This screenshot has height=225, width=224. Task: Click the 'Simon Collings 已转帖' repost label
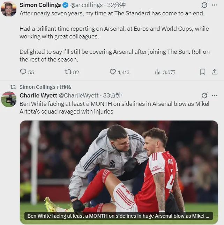45,87
